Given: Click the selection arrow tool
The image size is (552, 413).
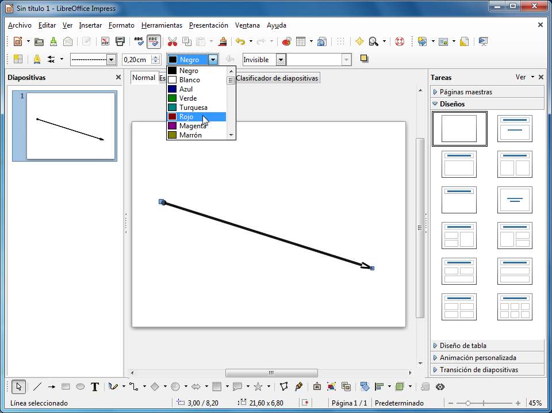Looking at the screenshot, I should click(18, 387).
